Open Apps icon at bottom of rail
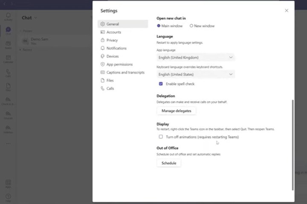Screen dimensions: 307x204 [8, 184]
